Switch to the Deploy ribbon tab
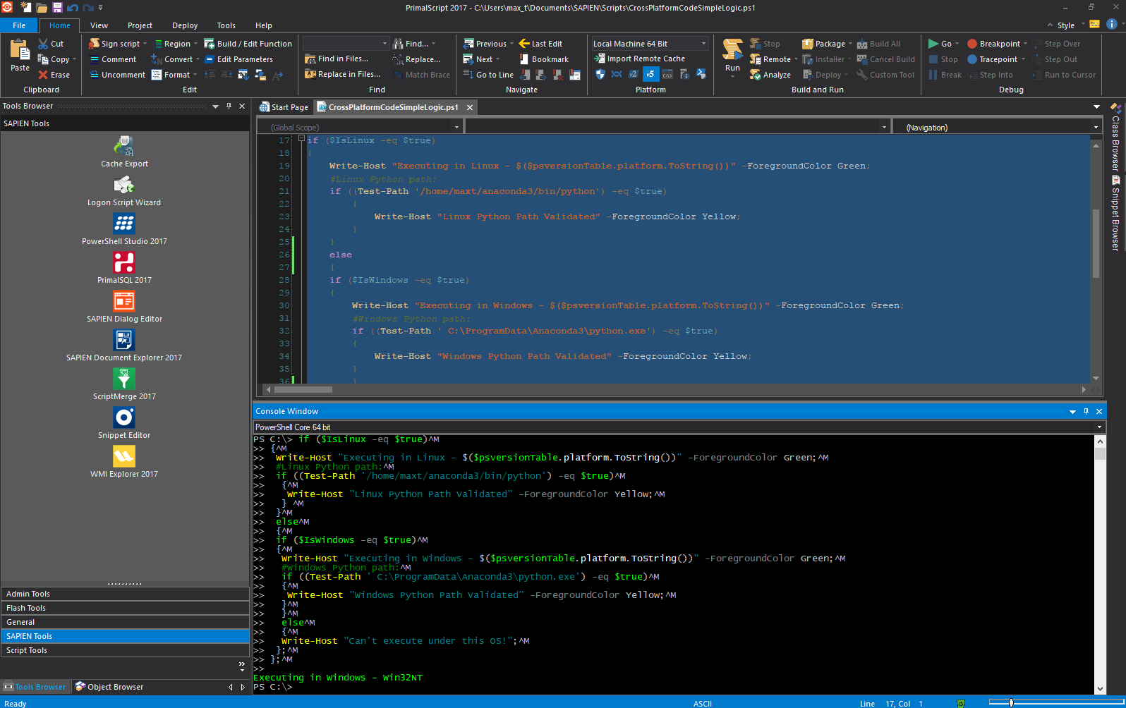 tap(185, 25)
